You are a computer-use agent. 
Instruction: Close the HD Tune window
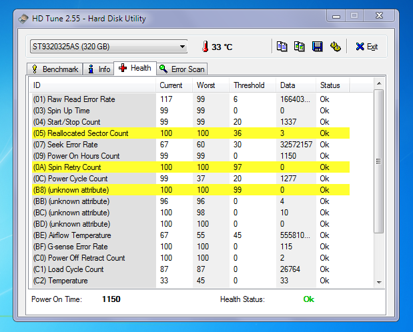coord(379,16)
